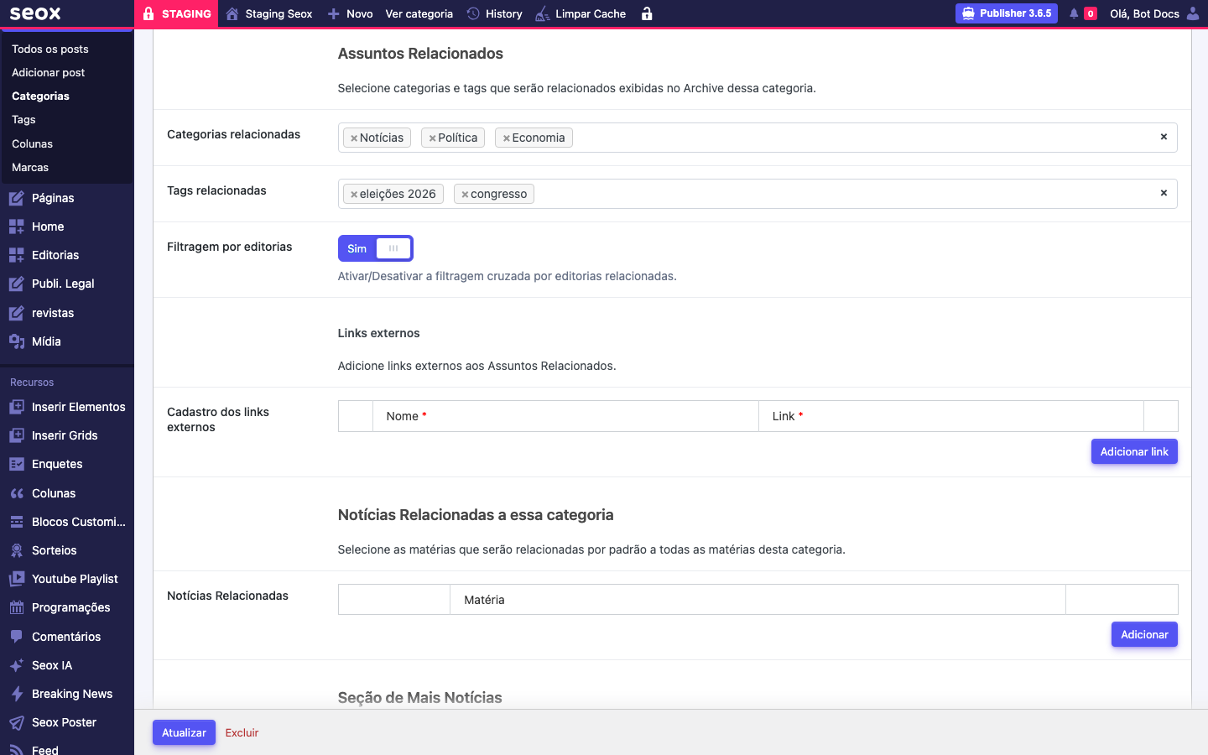Click the Adicionar button for Notícias Relacionadas

pos(1144,634)
